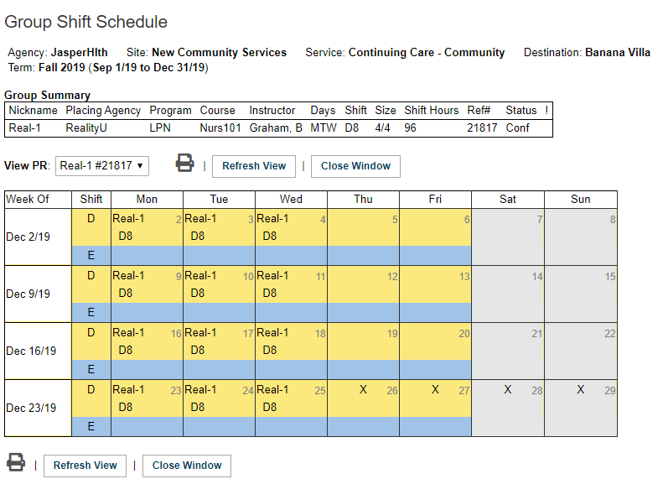Click the Real-1 nickname in Group Summary
This screenshot has height=484, width=663.
coord(24,128)
